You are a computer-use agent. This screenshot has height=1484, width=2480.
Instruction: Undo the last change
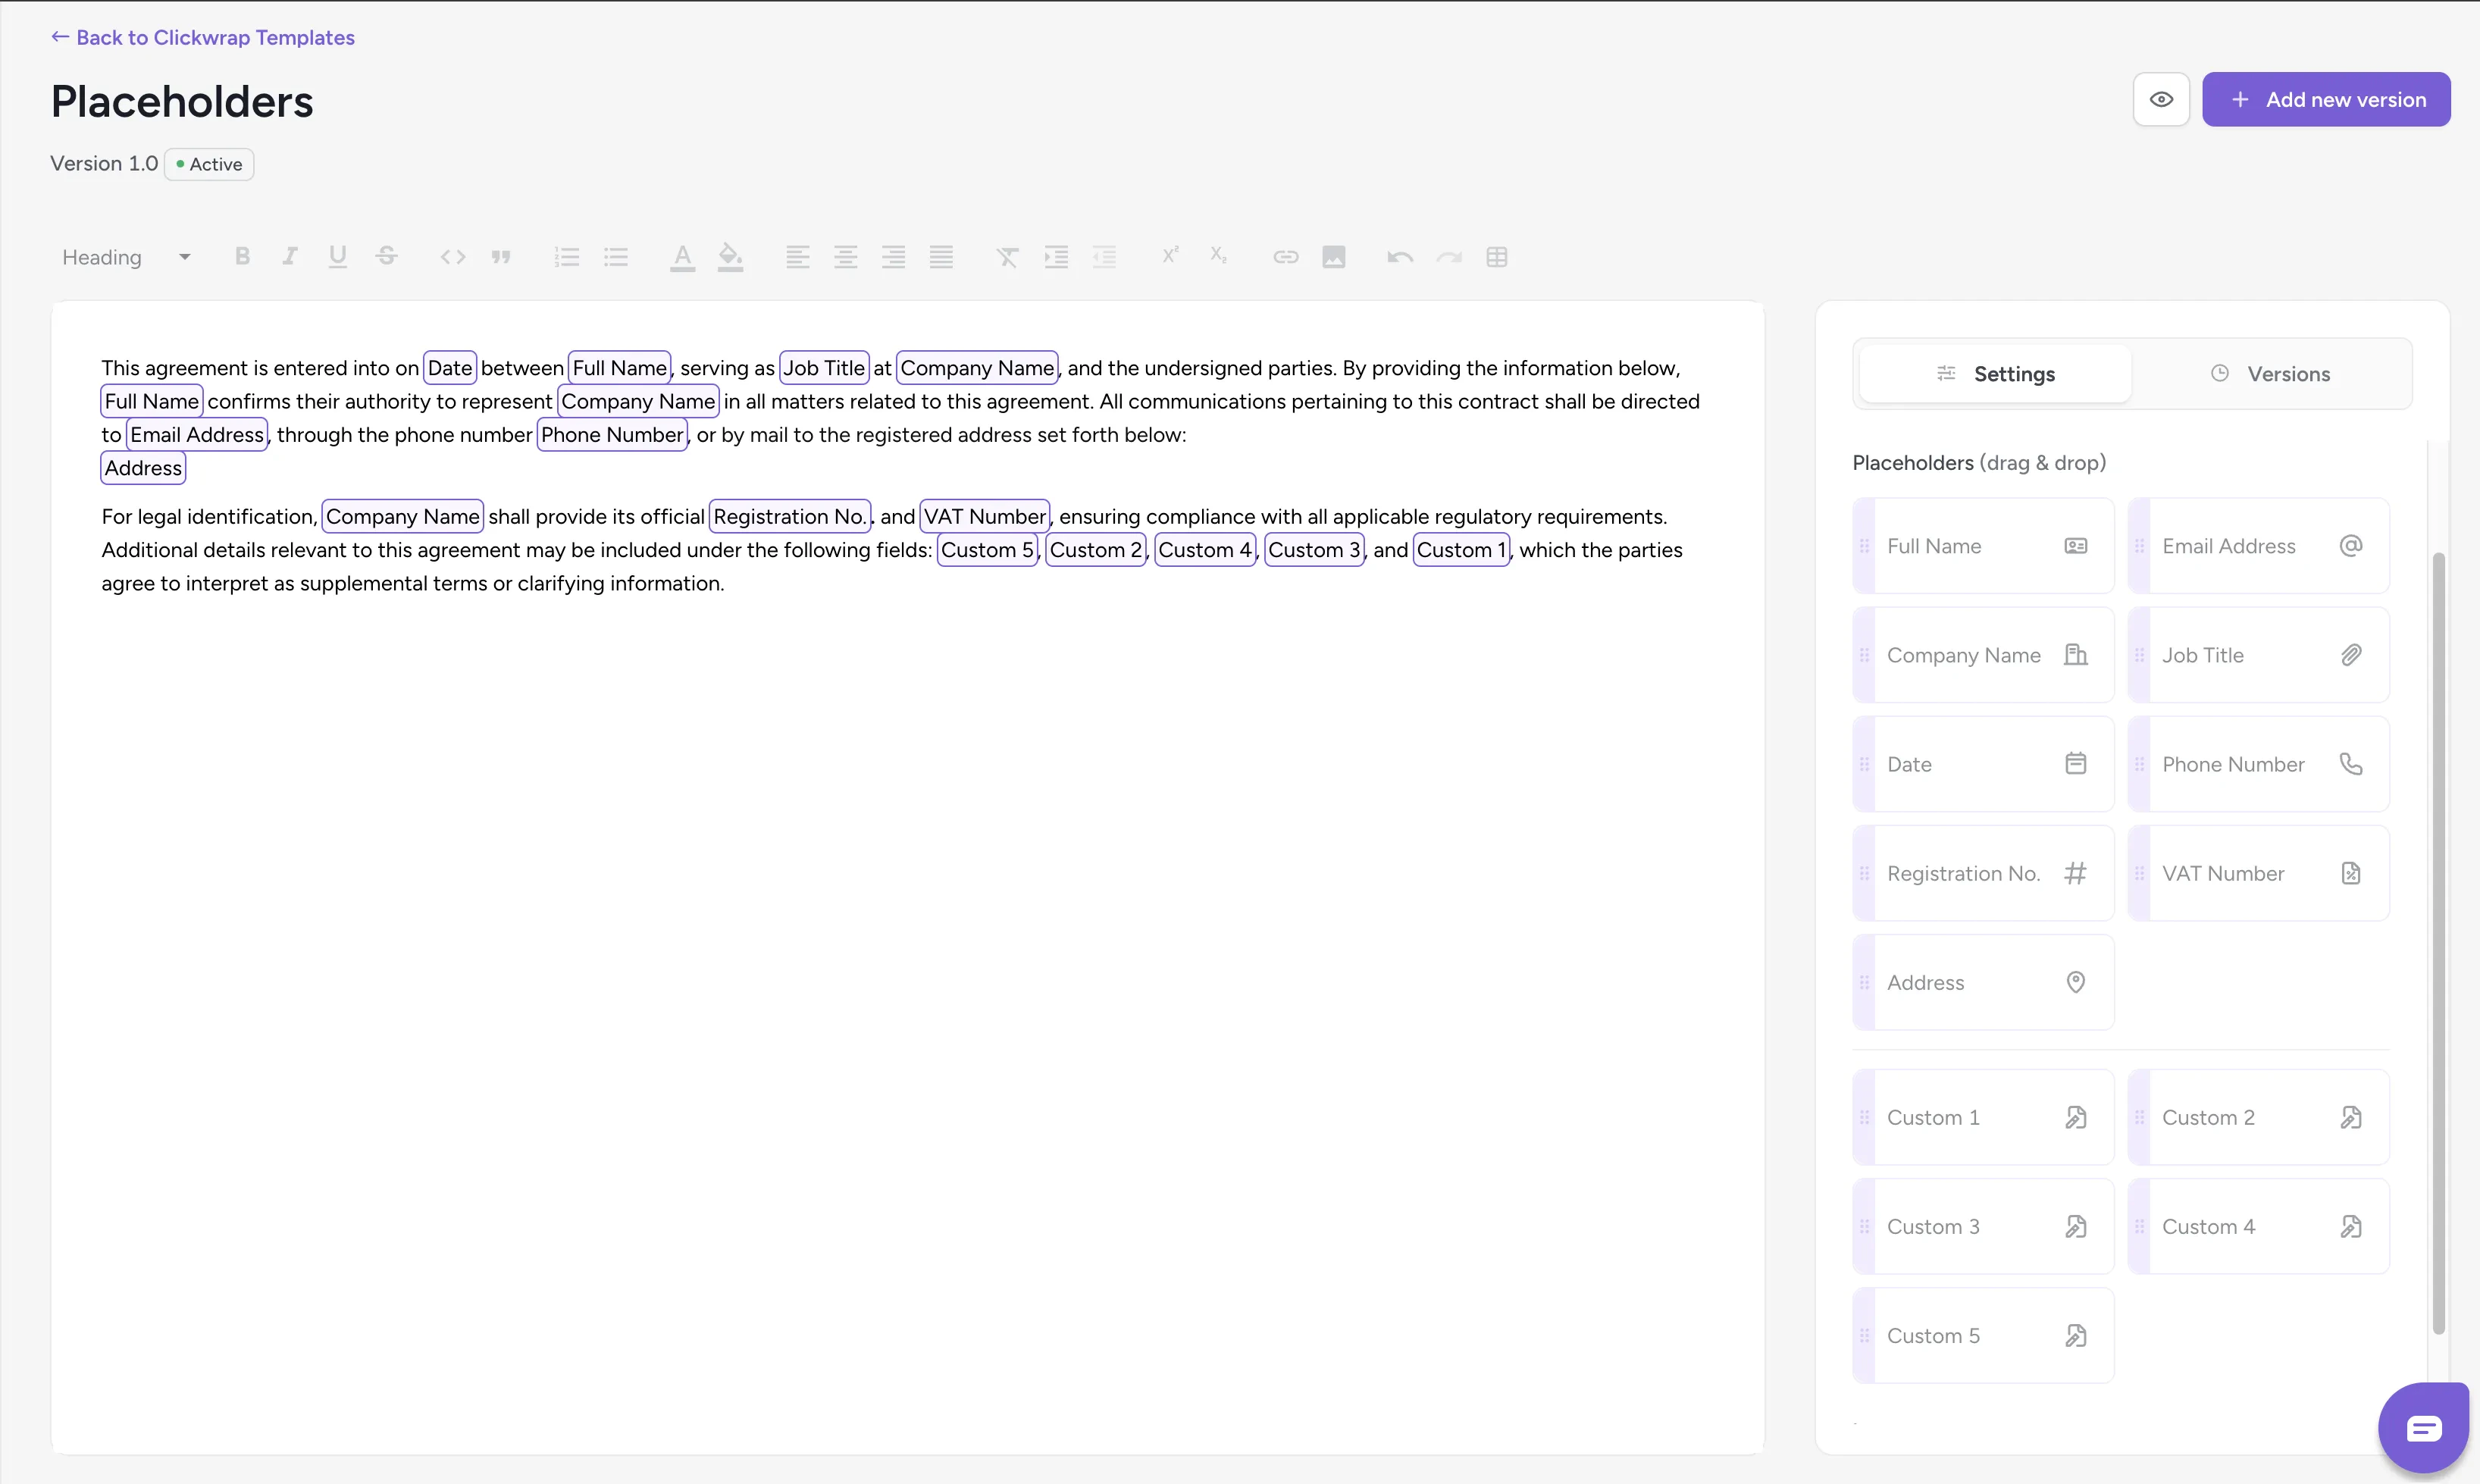tap(1398, 257)
